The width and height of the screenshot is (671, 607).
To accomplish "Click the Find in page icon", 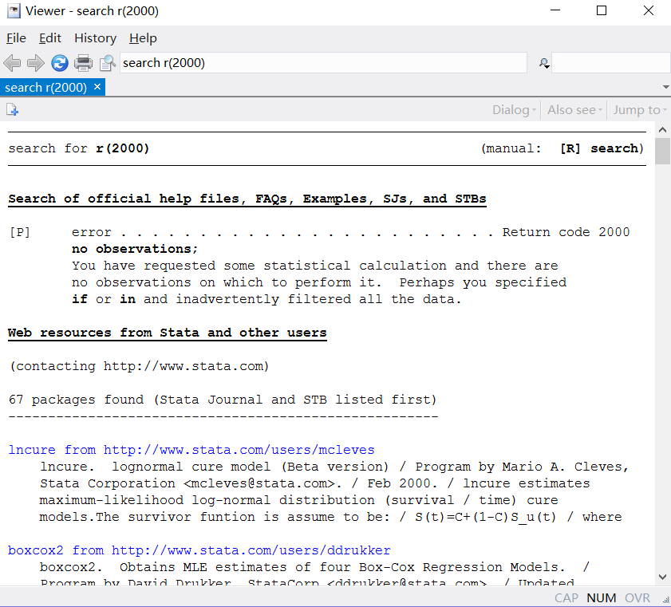I will tap(107, 63).
